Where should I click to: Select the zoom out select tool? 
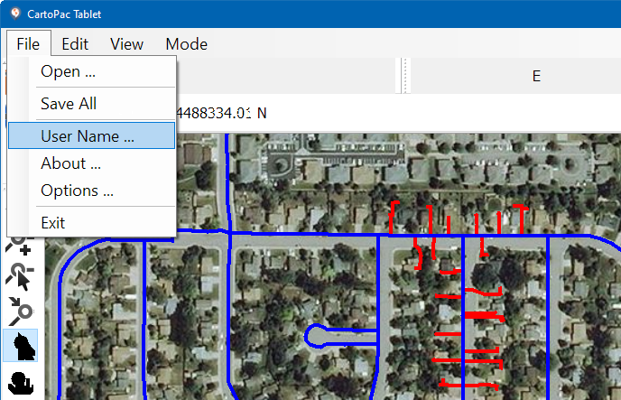point(20,276)
